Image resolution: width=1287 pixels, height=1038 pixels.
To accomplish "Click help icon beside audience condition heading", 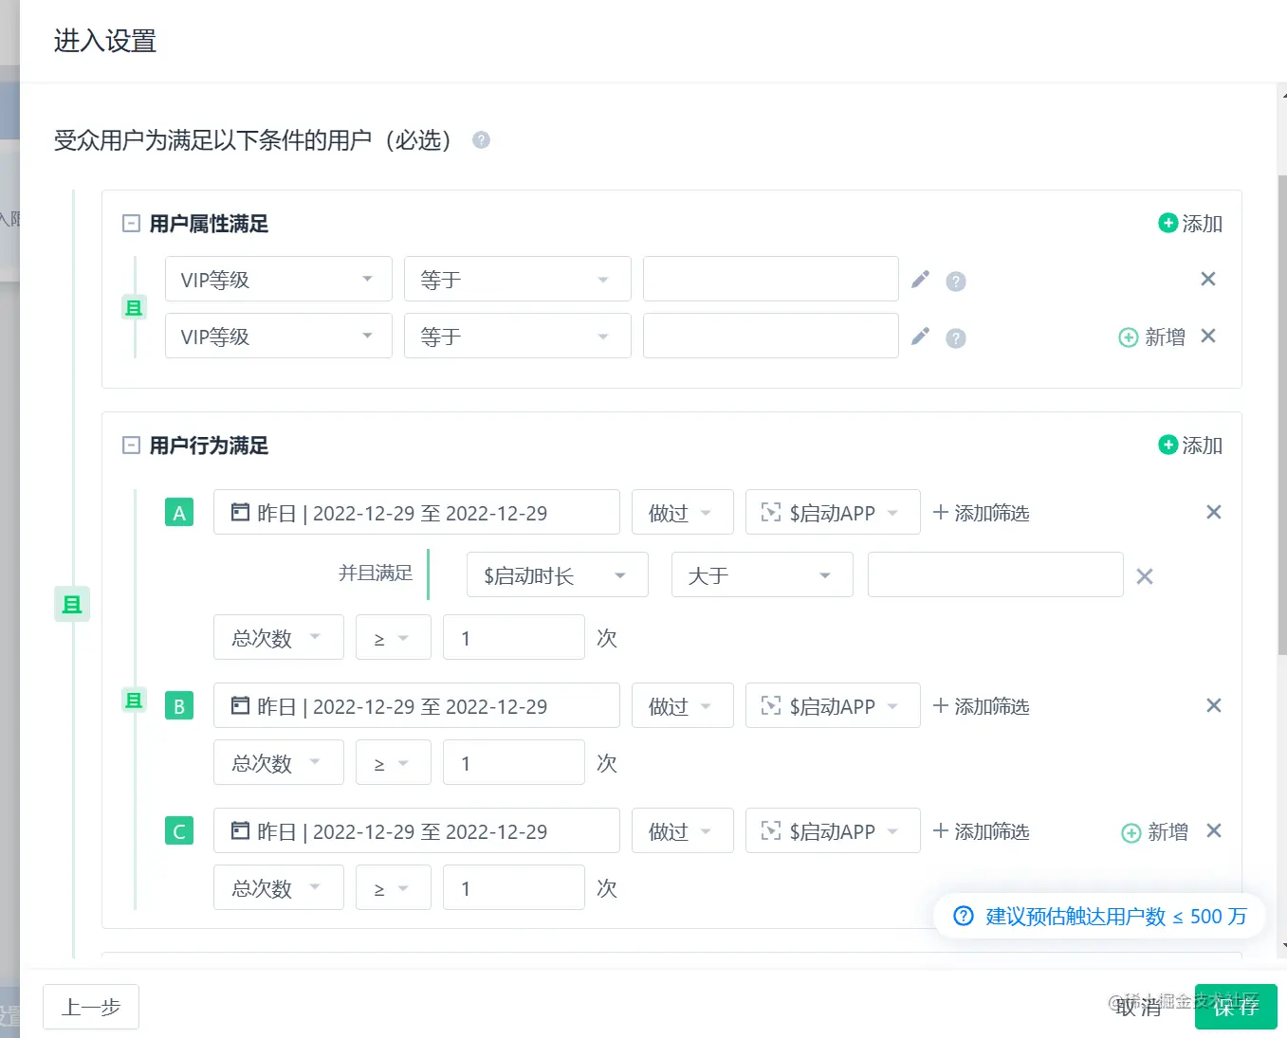I will (x=482, y=140).
